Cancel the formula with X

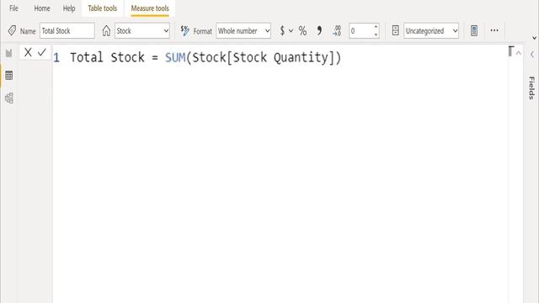point(28,52)
